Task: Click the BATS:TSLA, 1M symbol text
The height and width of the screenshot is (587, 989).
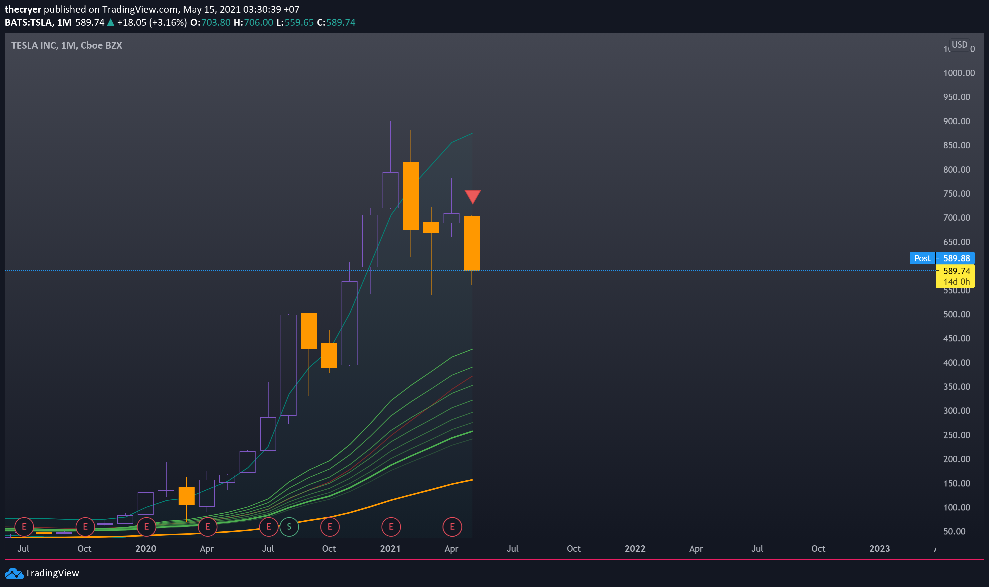Action: [38, 23]
